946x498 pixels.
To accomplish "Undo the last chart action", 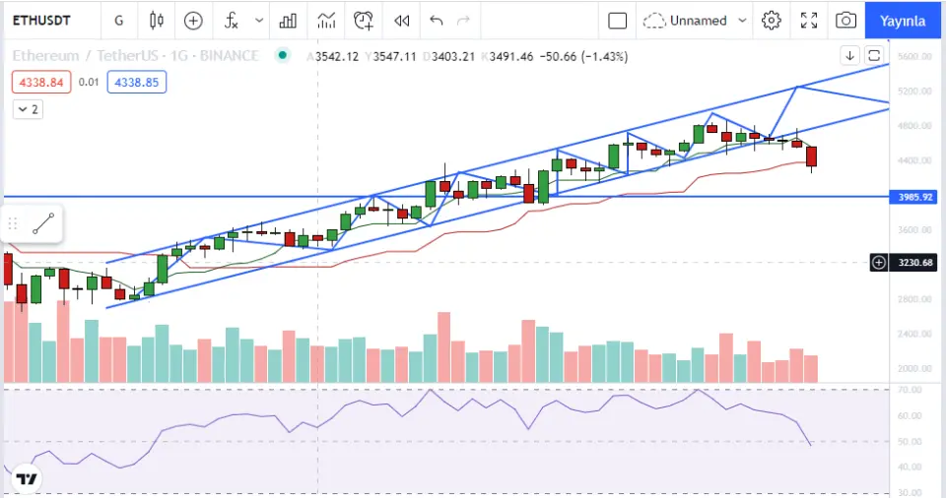I will 437,20.
